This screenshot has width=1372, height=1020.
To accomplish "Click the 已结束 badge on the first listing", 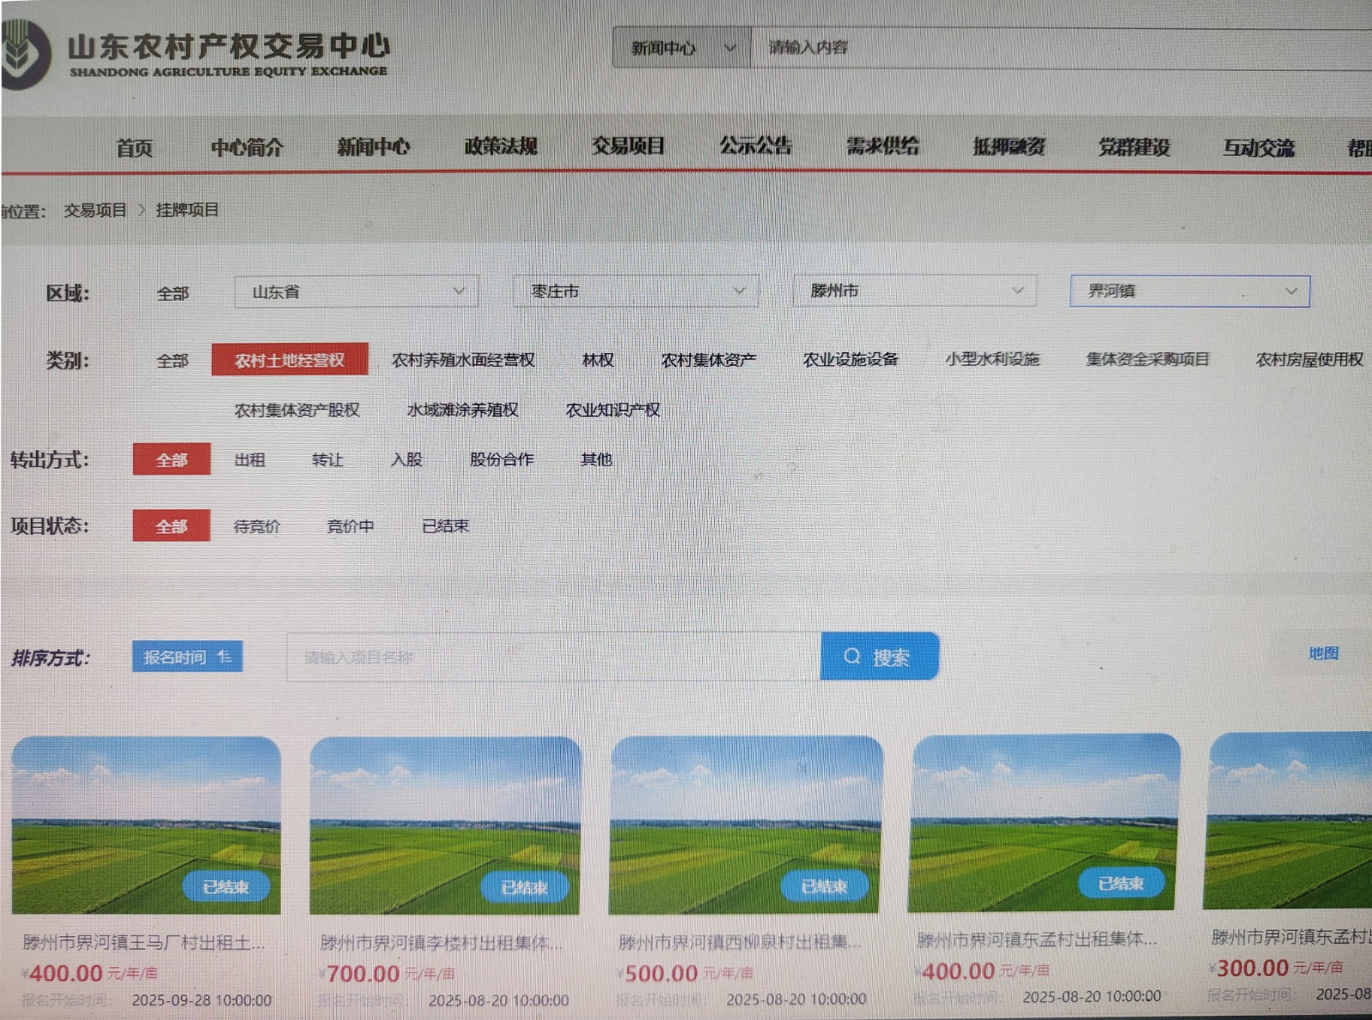I will pos(227,887).
